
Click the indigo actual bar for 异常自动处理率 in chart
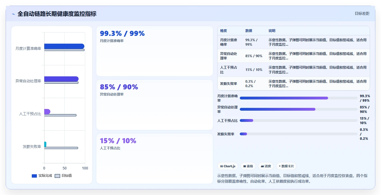click(x=61, y=79)
